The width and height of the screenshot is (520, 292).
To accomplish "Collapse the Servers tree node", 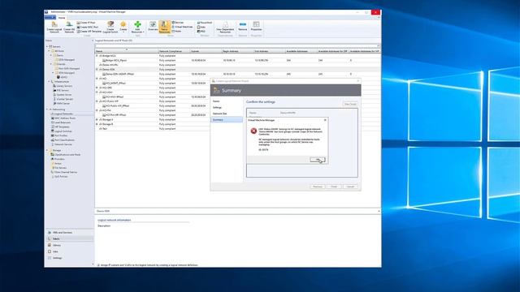I will tap(47, 47).
